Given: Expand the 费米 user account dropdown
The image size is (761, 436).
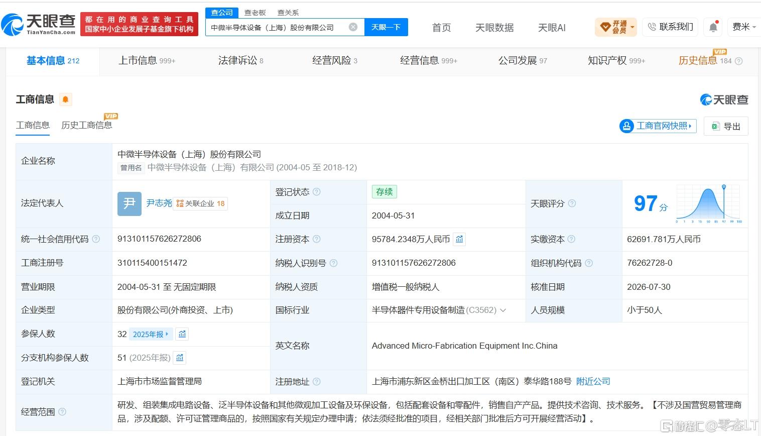Looking at the screenshot, I should click(744, 27).
